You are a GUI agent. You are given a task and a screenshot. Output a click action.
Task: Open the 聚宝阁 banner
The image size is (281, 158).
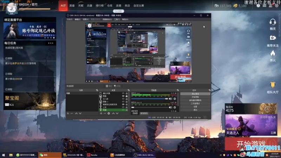(30, 101)
